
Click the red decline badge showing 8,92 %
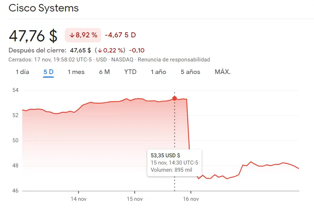(x=83, y=35)
